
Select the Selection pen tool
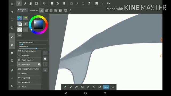[x=83, y=3]
